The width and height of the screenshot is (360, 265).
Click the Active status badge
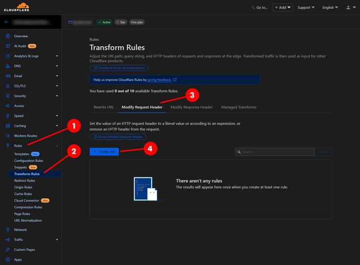104,23
